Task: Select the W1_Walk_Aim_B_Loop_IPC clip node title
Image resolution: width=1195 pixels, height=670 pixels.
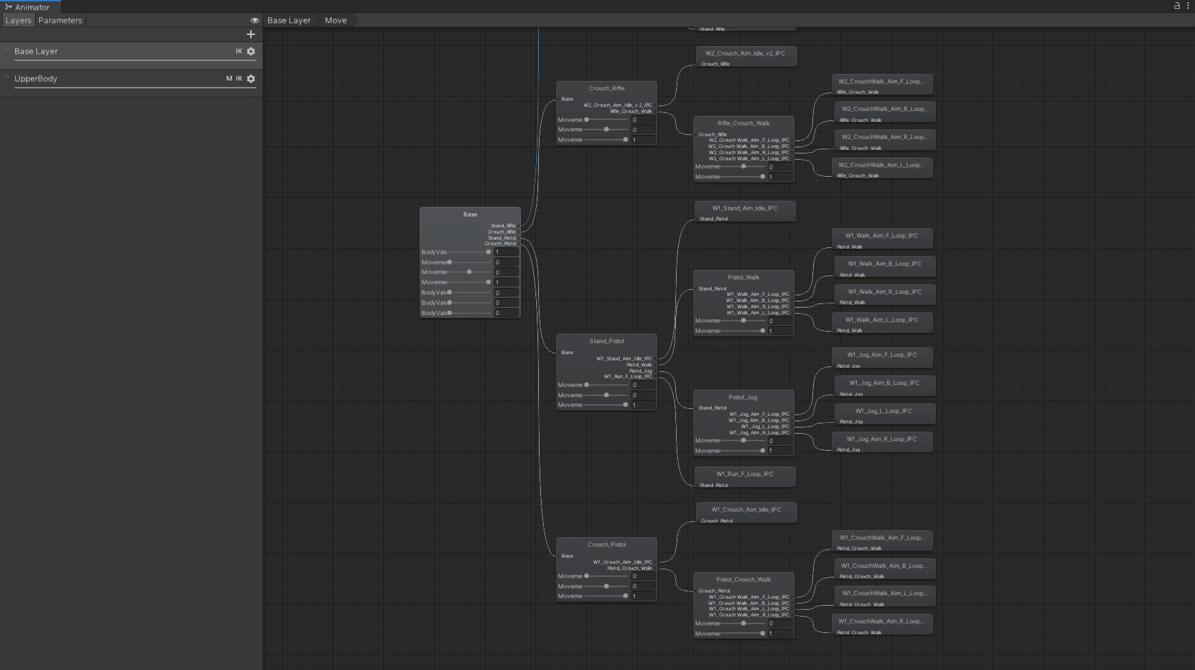Action: pos(884,264)
